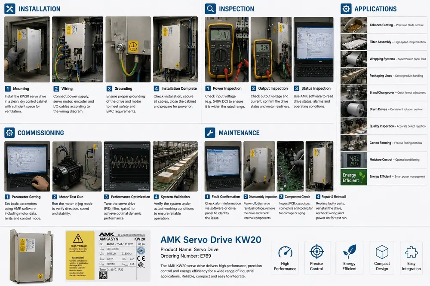Click the INSPECTION section heading

pos(236,9)
